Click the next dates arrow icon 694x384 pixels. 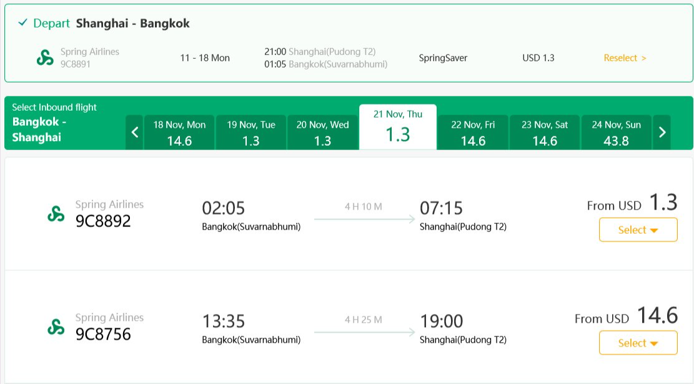(x=662, y=132)
